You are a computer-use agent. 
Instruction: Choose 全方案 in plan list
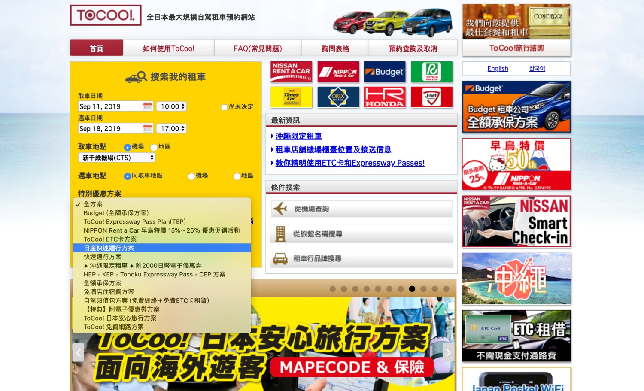point(162,204)
